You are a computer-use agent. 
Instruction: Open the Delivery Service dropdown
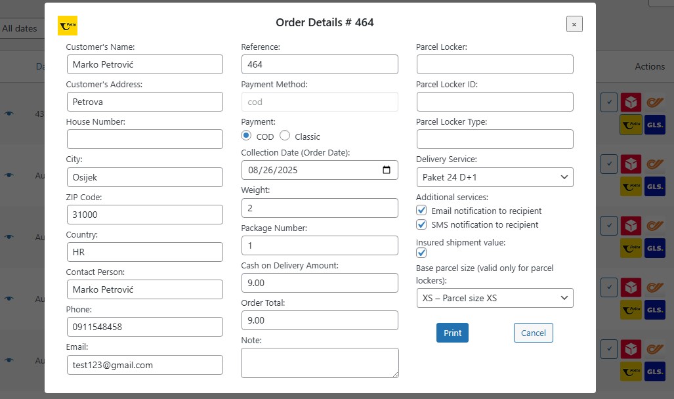coord(494,177)
